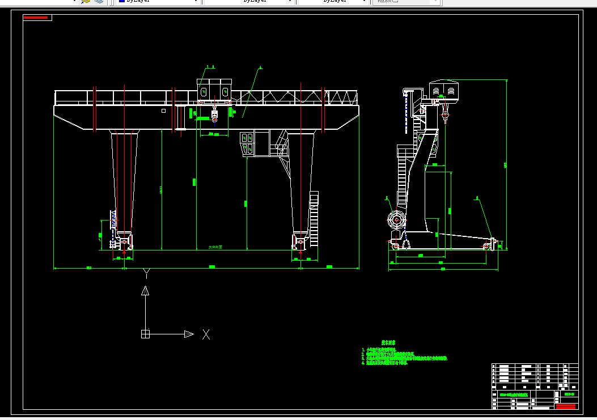Select the trolley cab on top of the girder
The width and height of the screenshot is (597, 420).
click(214, 88)
